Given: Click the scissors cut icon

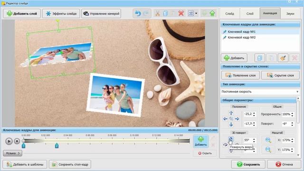Looking at the screenshot, I should [157, 13].
